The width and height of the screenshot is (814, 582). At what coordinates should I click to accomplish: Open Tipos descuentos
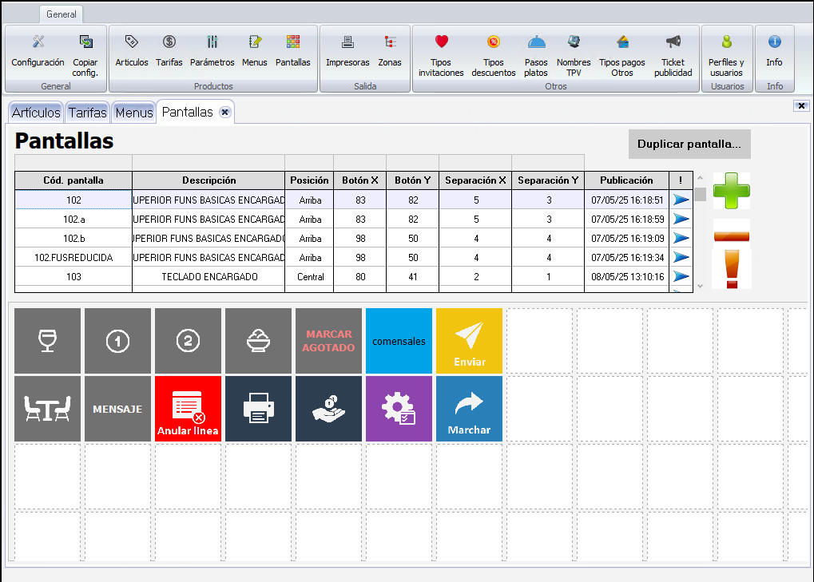tap(493, 56)
